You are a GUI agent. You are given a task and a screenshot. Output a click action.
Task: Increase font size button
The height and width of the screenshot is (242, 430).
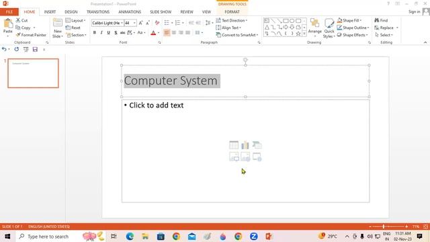click(140, 23)
